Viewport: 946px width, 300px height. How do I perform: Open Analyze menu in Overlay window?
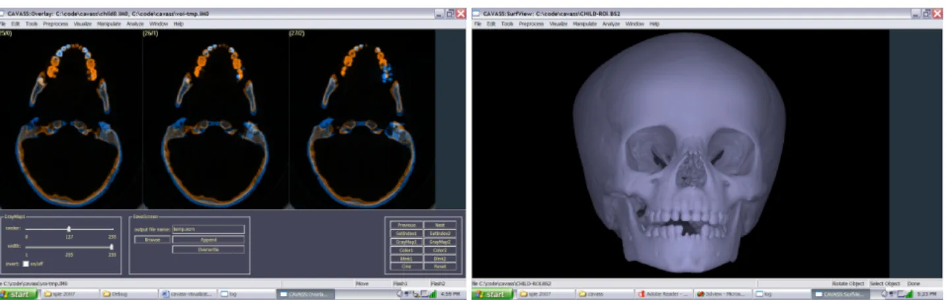pos(136,24)
